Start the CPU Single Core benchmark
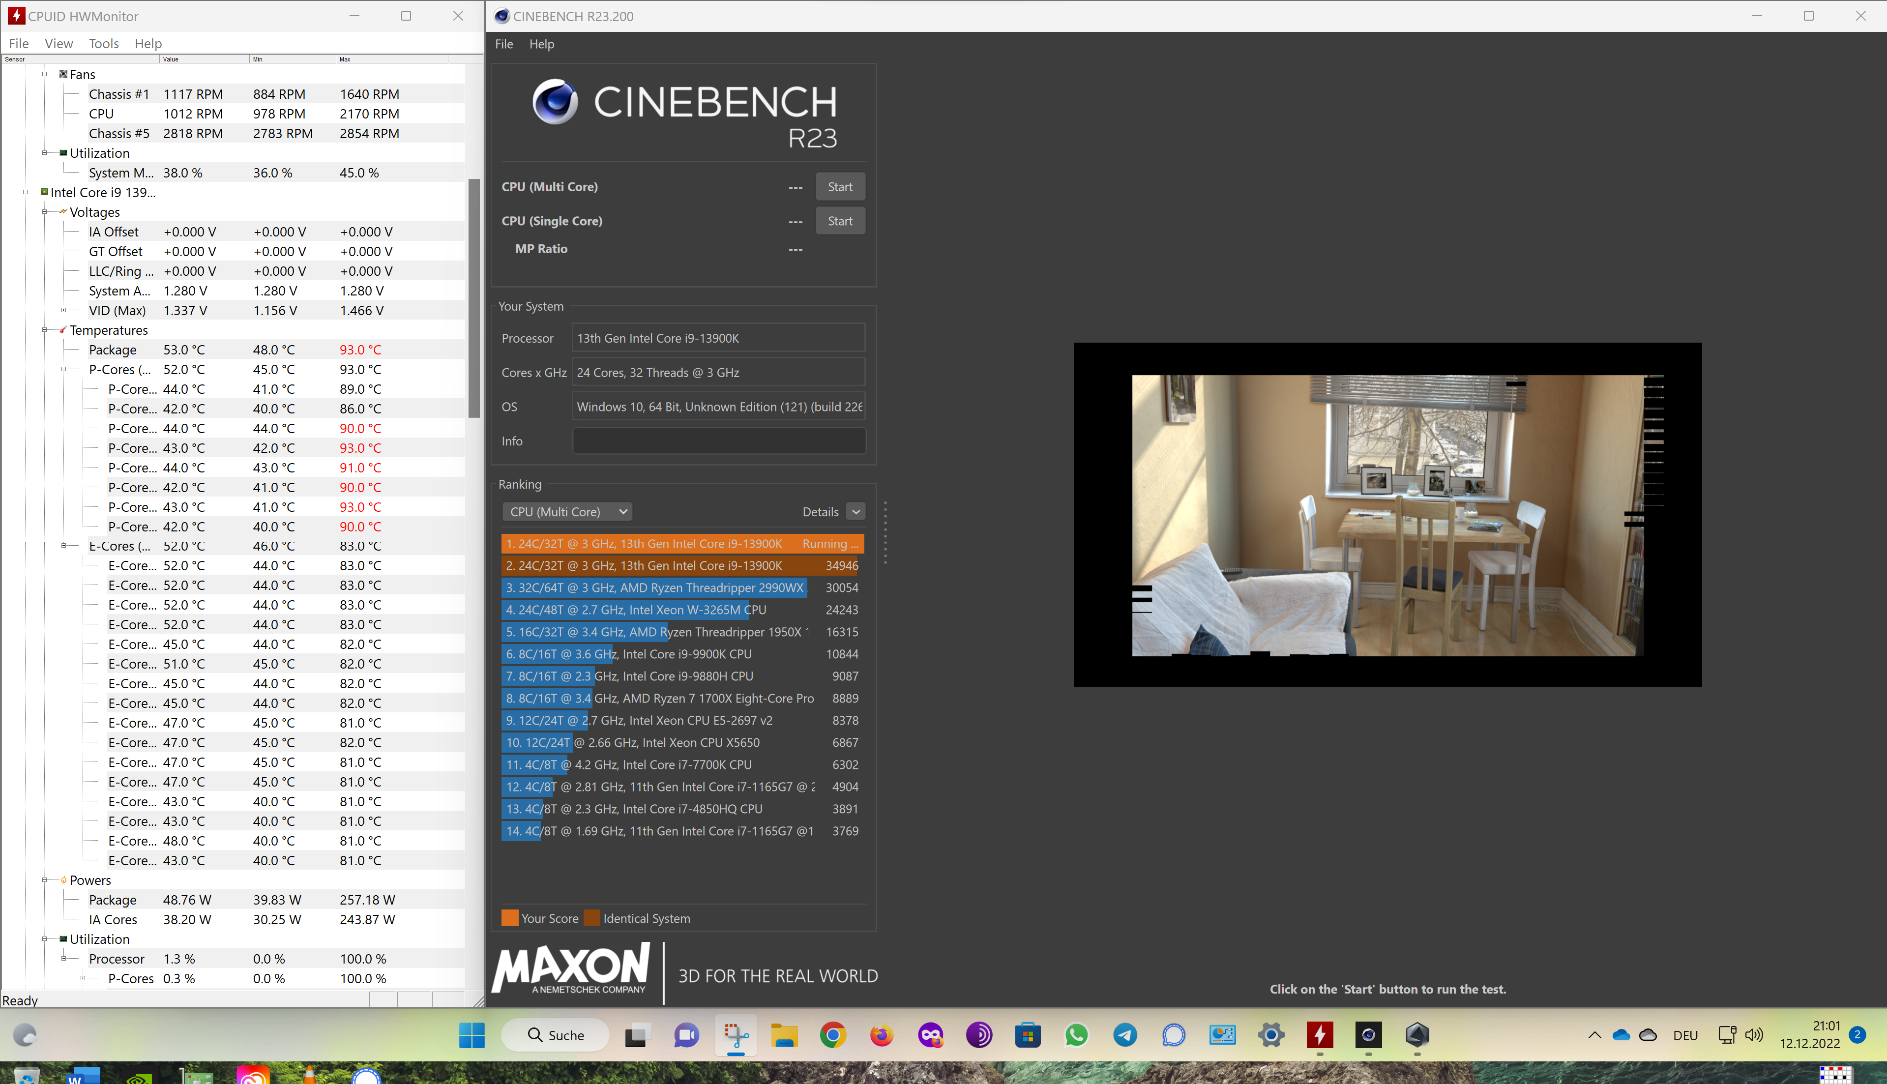This screenshot has height=1084, width=1887. (840, 221)
